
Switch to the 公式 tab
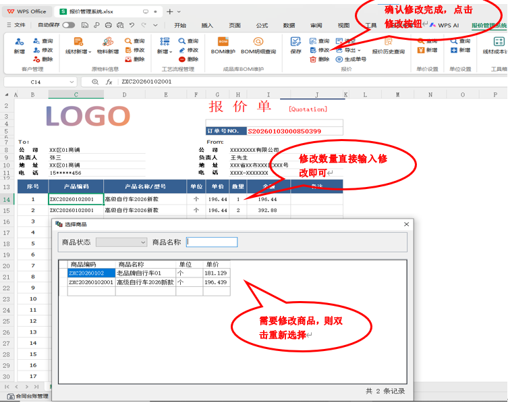(262, 25)
